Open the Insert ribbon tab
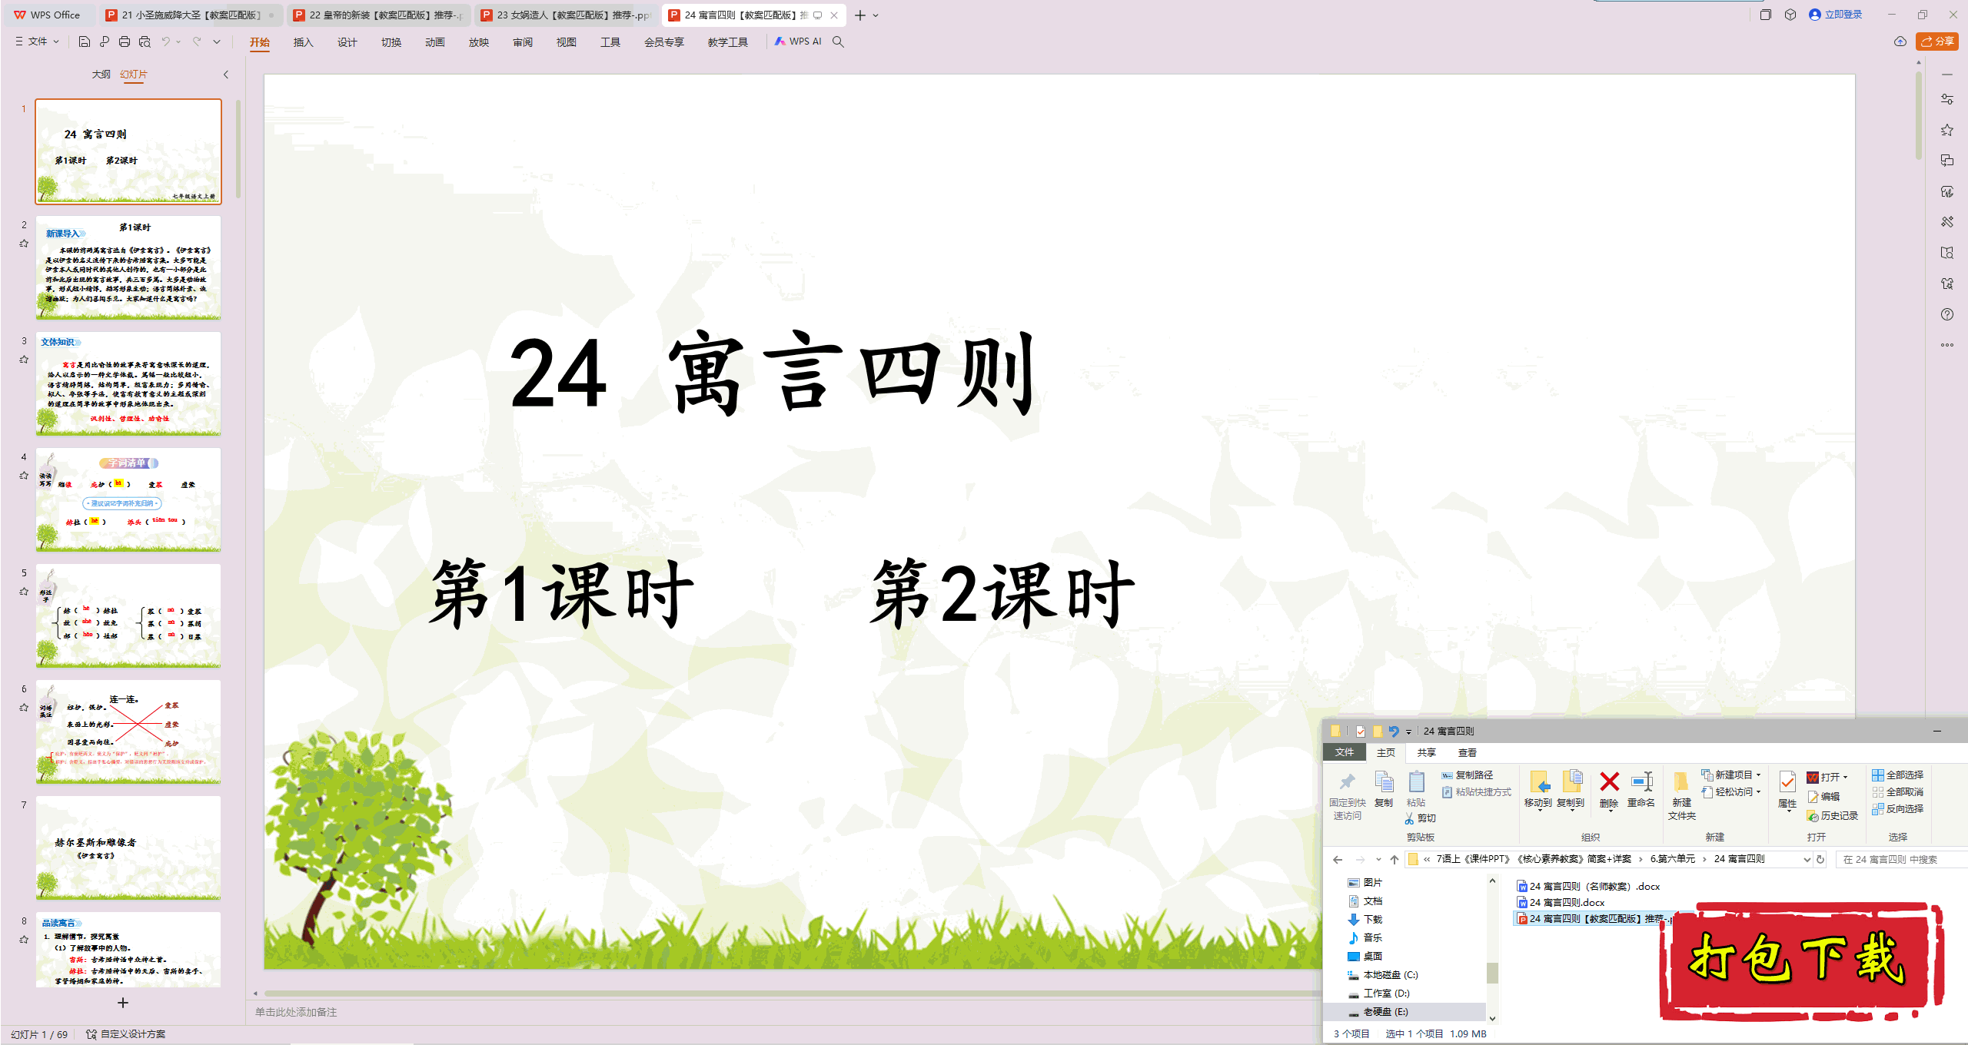Screen dimensions: 1968x1045 click(304, 42)
